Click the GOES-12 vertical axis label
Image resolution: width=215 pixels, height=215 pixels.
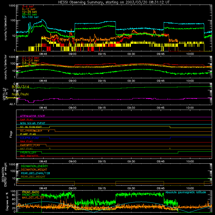coord(4,94)
